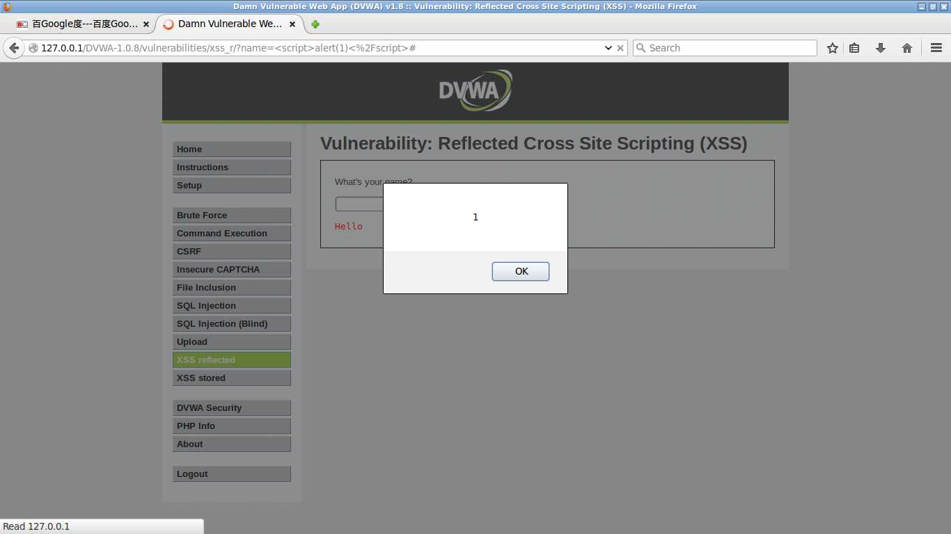The image size is (951, 534).
Task: Switch to the 百Google度 tab
Action: [84, 24]
